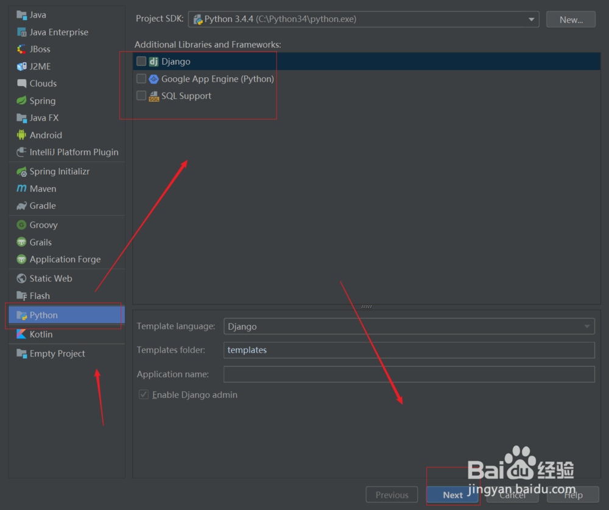This screenshot has width=609, height=510.
Task: Select "Google App Engine (Python)" row text
Action: coord(218,79)
